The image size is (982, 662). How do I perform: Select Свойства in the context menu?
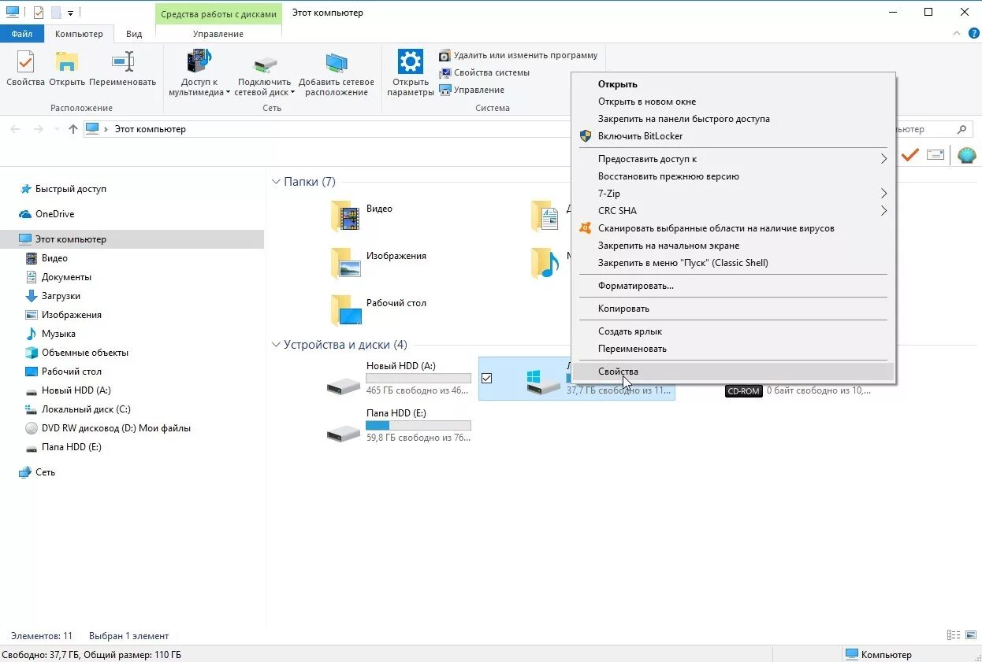[618, 372]
